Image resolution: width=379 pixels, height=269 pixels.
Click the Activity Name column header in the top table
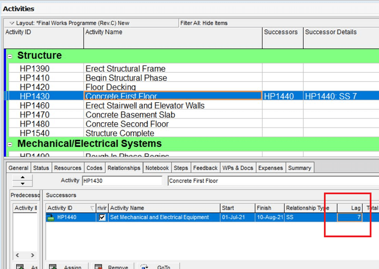click(x=173, y=38)
